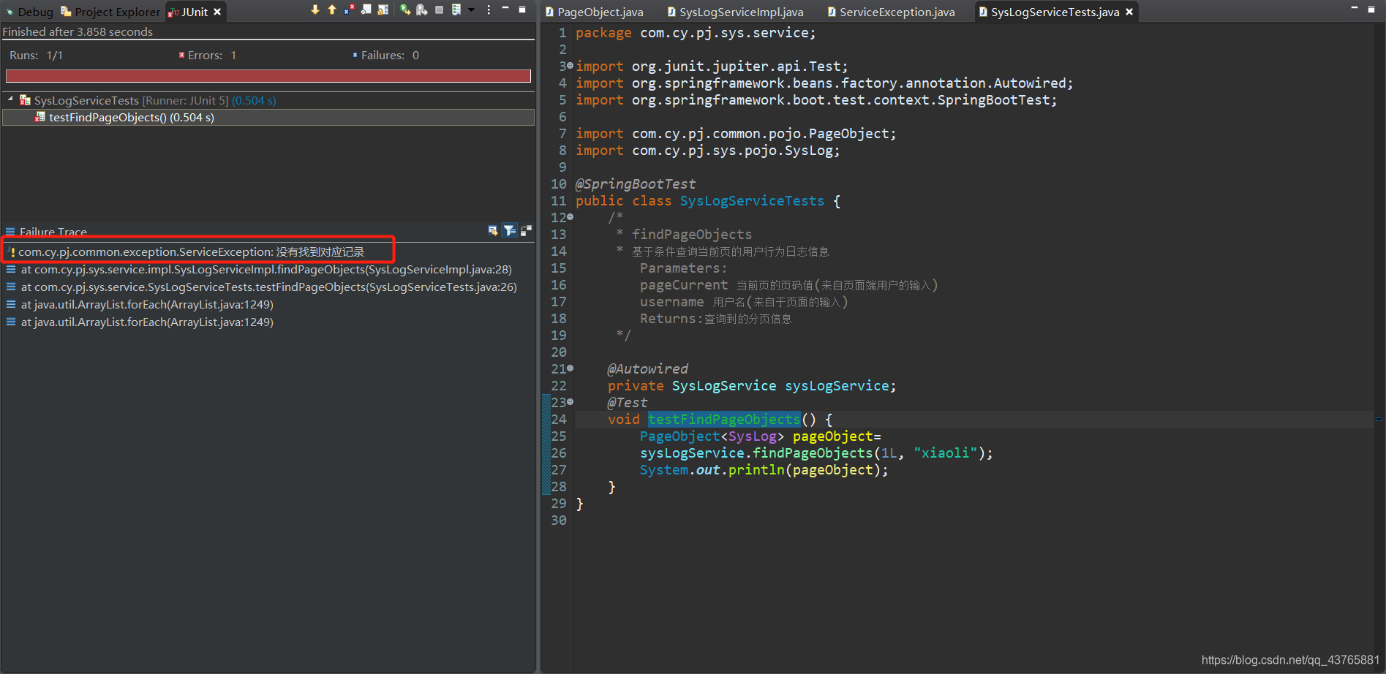Click line number 26 in gutter

(559, 453)
